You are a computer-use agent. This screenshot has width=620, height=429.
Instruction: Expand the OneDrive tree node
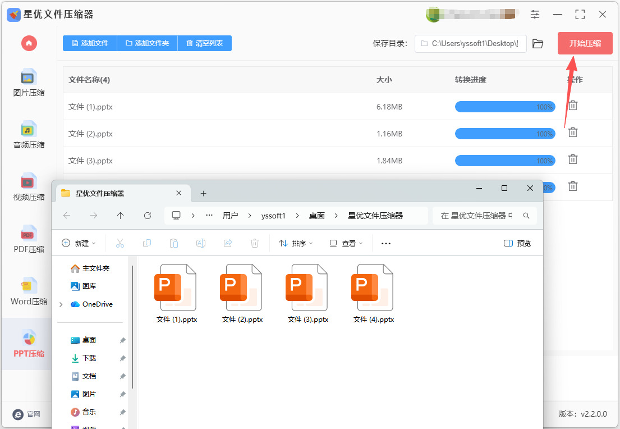click(x=61, y=304)
